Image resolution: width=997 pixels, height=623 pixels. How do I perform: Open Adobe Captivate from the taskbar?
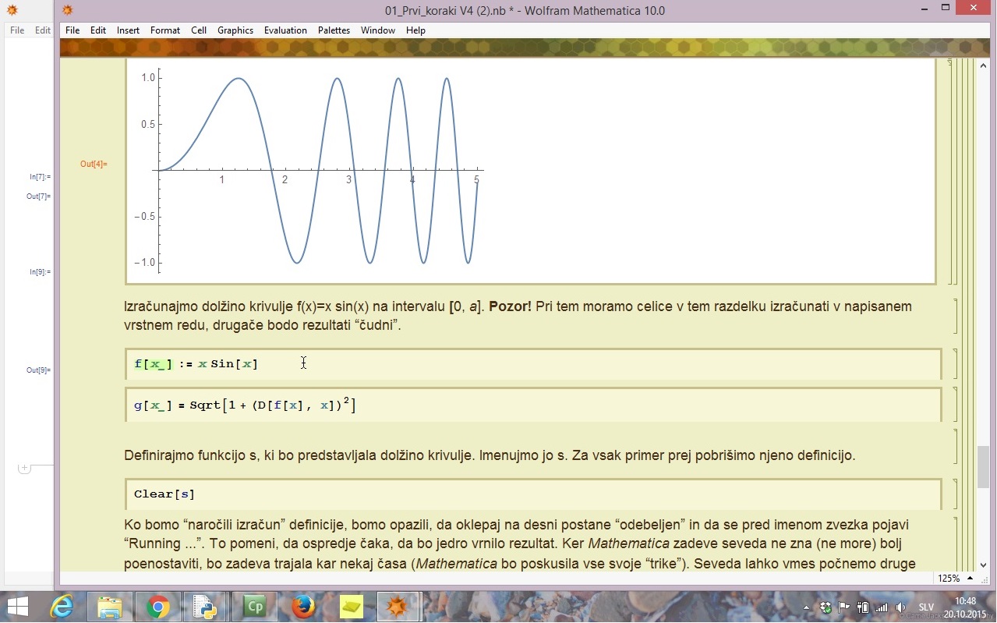[x=255, y=607]
